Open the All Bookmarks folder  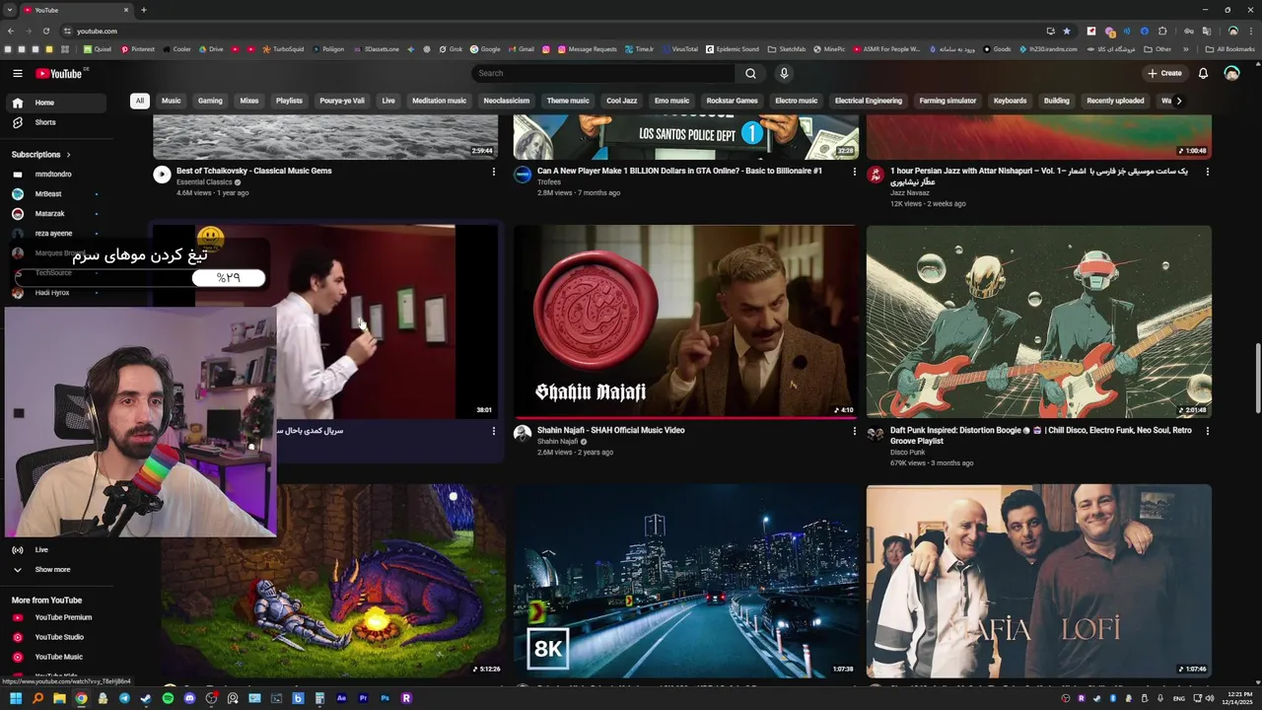coord(1229,48)
